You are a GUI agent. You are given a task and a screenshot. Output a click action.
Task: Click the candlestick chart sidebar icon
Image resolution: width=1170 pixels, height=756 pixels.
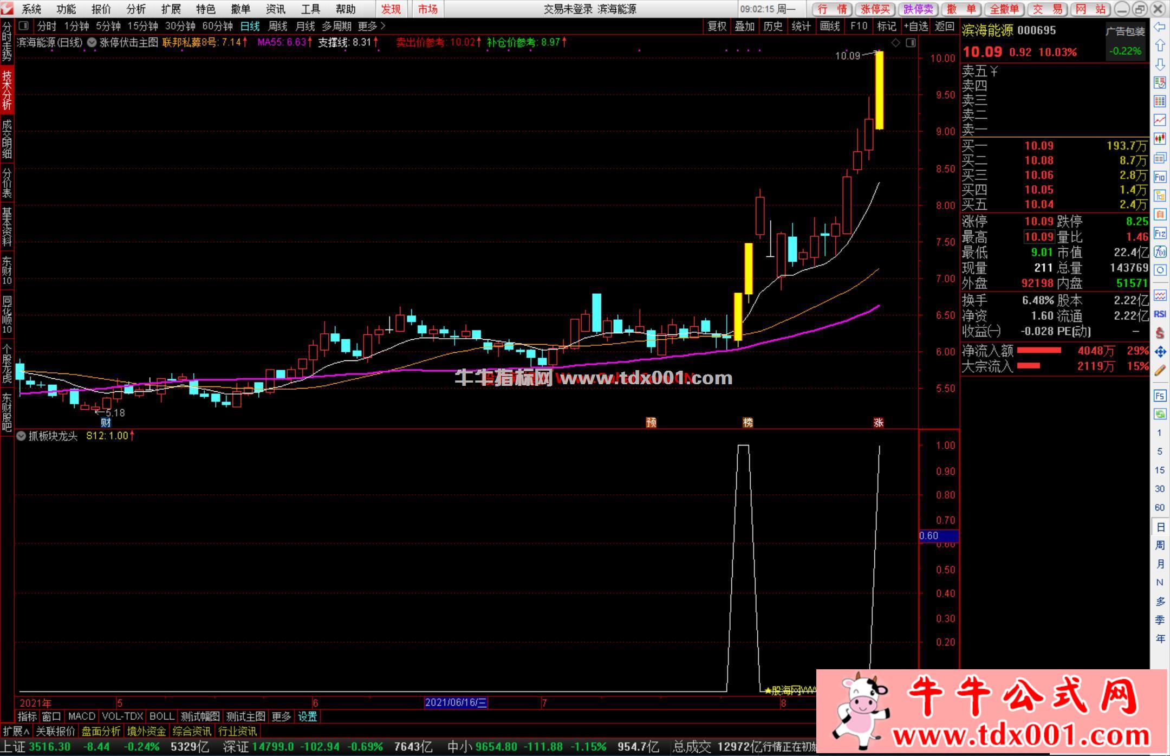[1160, 139]
